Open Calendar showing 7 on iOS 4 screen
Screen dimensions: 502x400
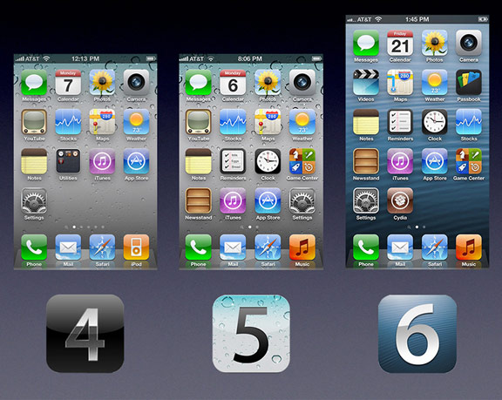[x=68, y=82]
